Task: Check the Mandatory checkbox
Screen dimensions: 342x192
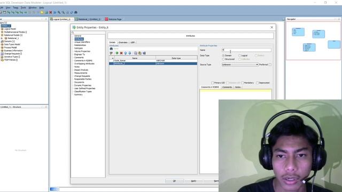Action: click(242, 83)
